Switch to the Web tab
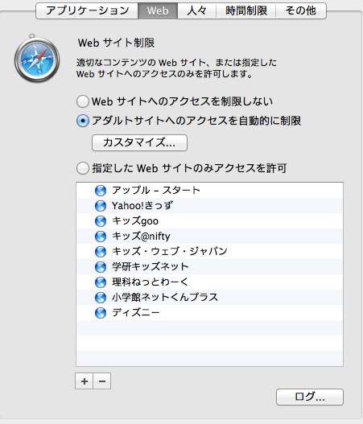 158,10
